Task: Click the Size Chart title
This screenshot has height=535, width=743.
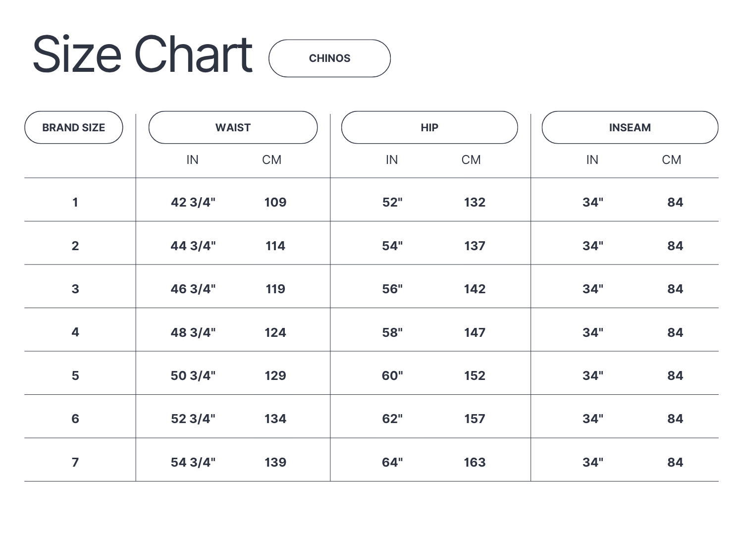Action: (143, 54)
